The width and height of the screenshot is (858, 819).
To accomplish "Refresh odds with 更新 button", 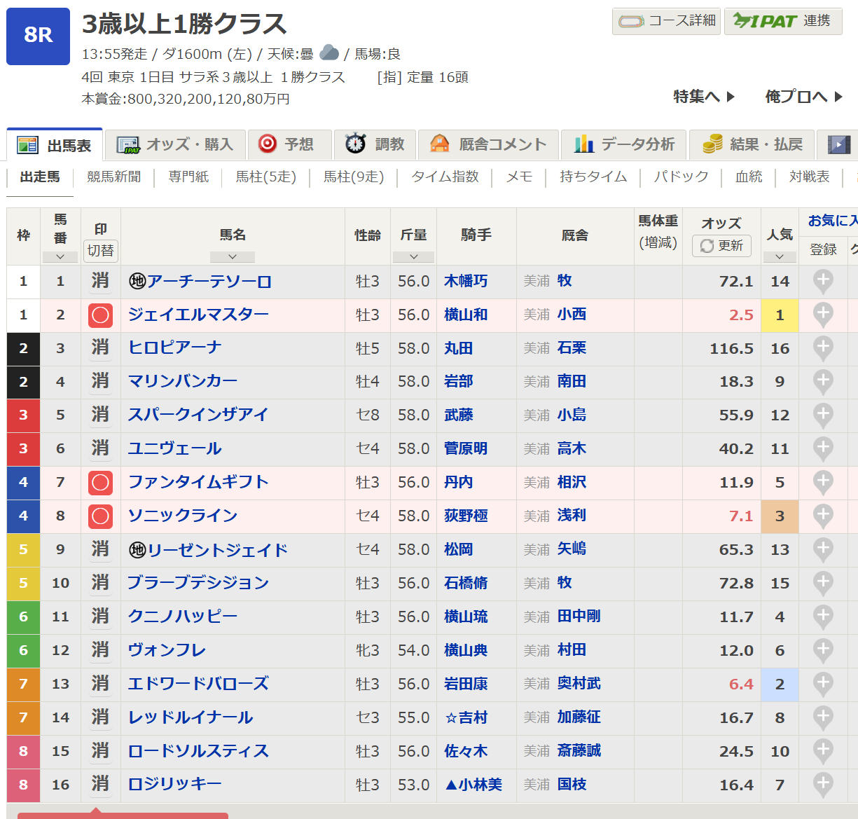I will pos(721,246).
